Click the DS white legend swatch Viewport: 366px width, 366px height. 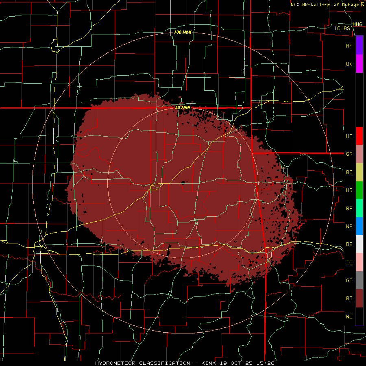[x=359, y=244]
